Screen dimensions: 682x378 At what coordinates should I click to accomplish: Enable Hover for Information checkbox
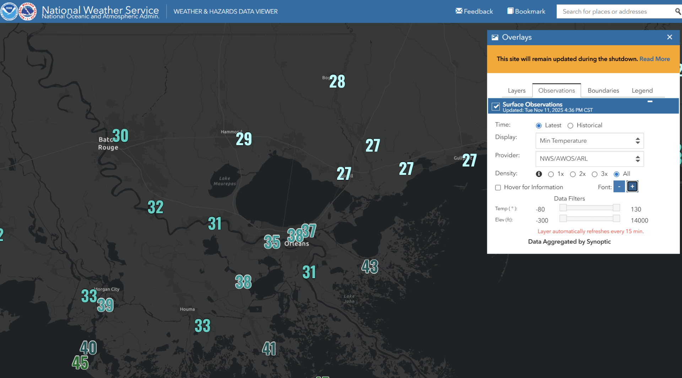pos(498,187)
